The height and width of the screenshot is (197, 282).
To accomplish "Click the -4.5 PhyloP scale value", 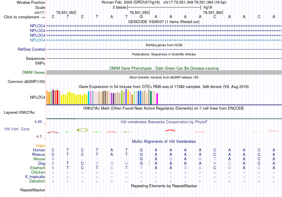I will tap(39, 137).
